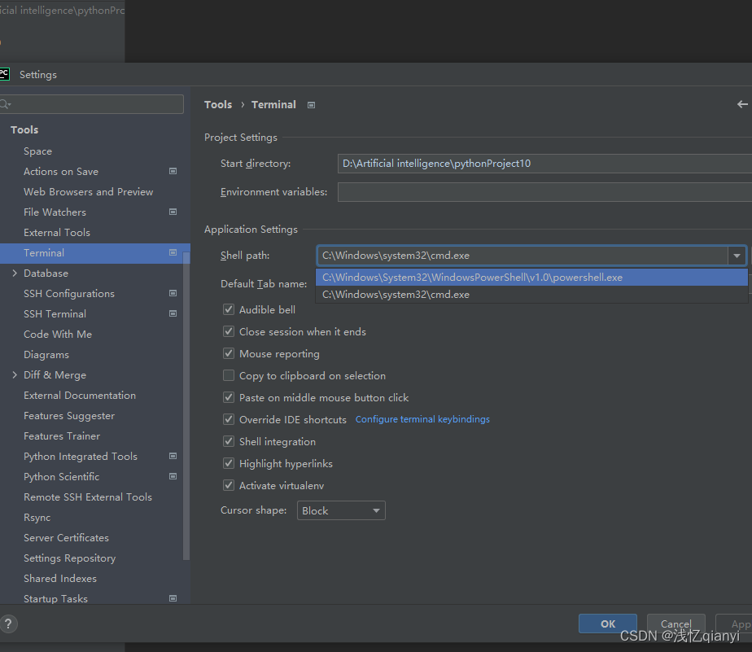Click the Environment variables input field
Viewport: 752px width, 652px height.
tap(488, 193)
